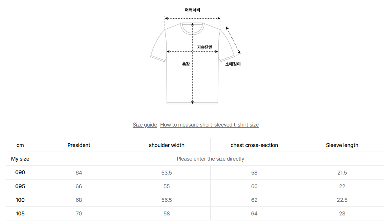Click the 어깨너비 label on diagram
This screenshot has height=224, width=384.
pyautogui.click(x=192, y=10)
